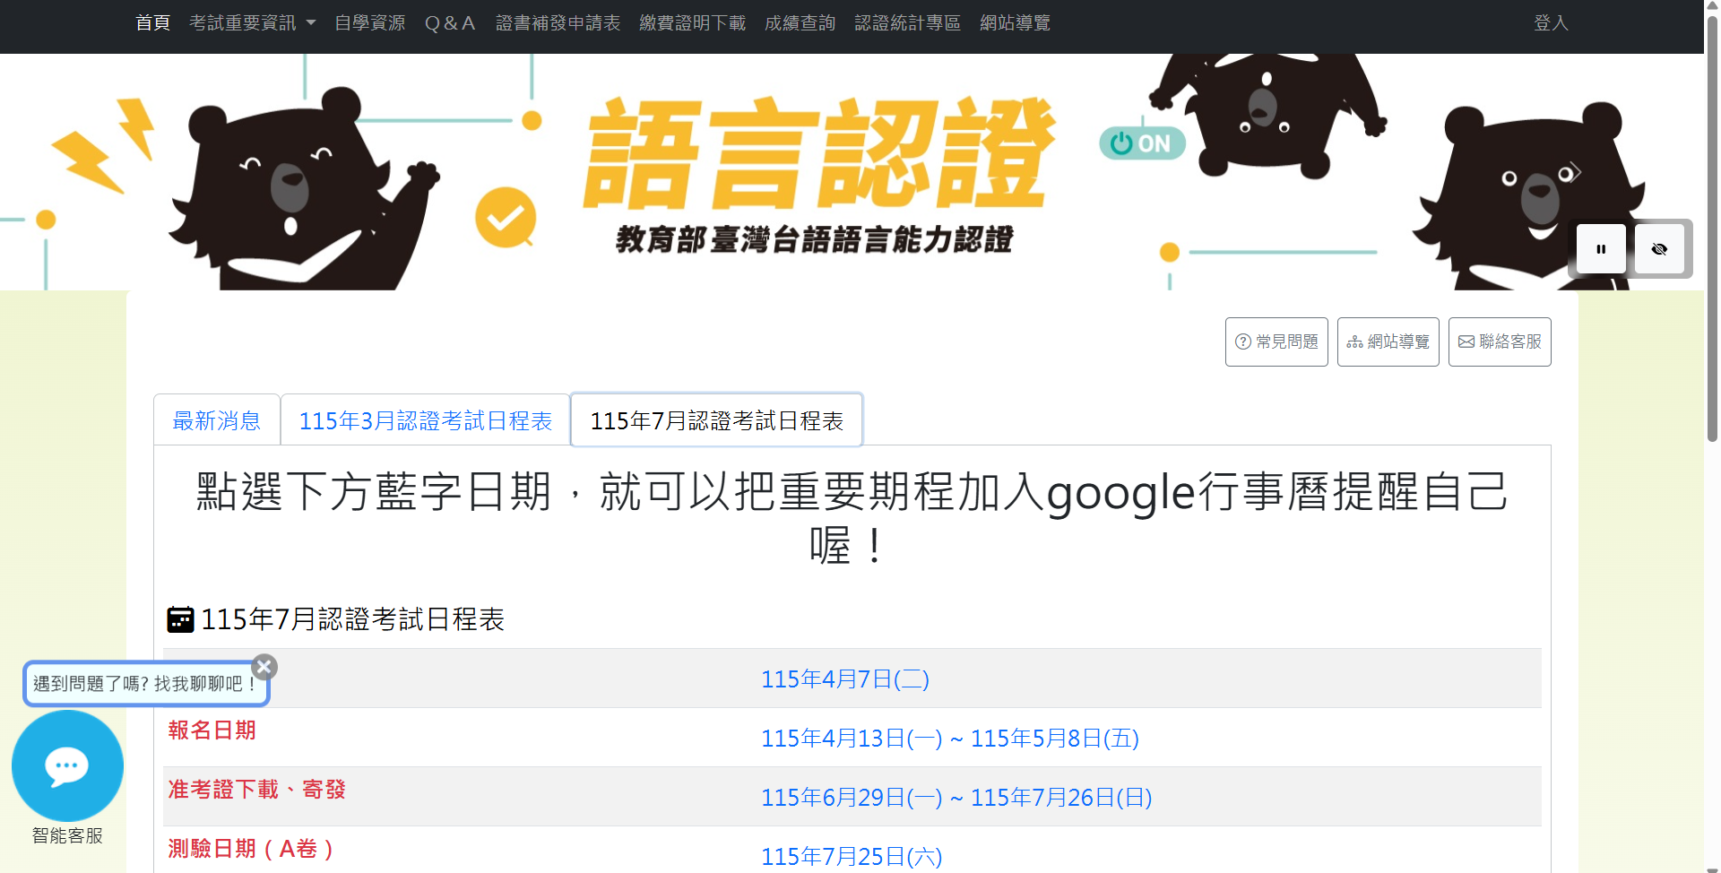This screenshot has width=1721, height=873.
Task: Click the 115年7月25日(六) exam date link
Action: coord(852,857)
